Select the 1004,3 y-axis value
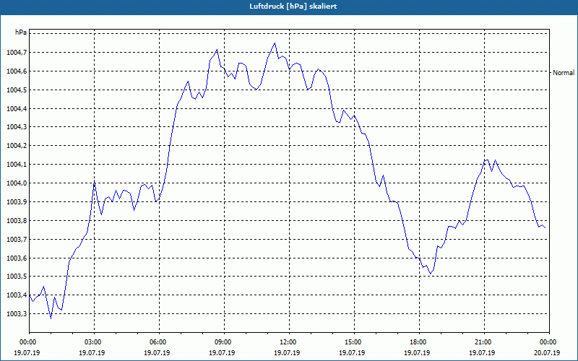 (17, 127)
